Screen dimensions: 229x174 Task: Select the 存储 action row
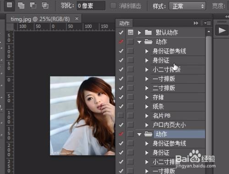(x=178, y=97)
